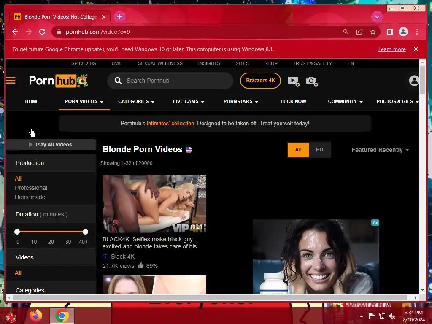Image resolution: width=432 pixels, height=324 pixels.
Task: Click the page's vertical scrollbar down arrow
Action: [422, 290]
